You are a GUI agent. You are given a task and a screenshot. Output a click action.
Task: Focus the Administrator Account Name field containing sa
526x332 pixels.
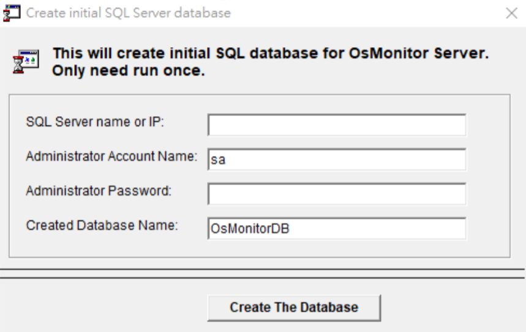[337, 160]
